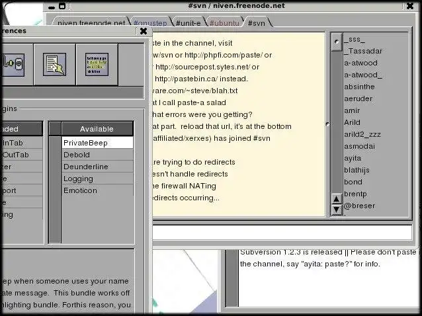Select Emoticon in Available plugins

click(x=97, y=190)
